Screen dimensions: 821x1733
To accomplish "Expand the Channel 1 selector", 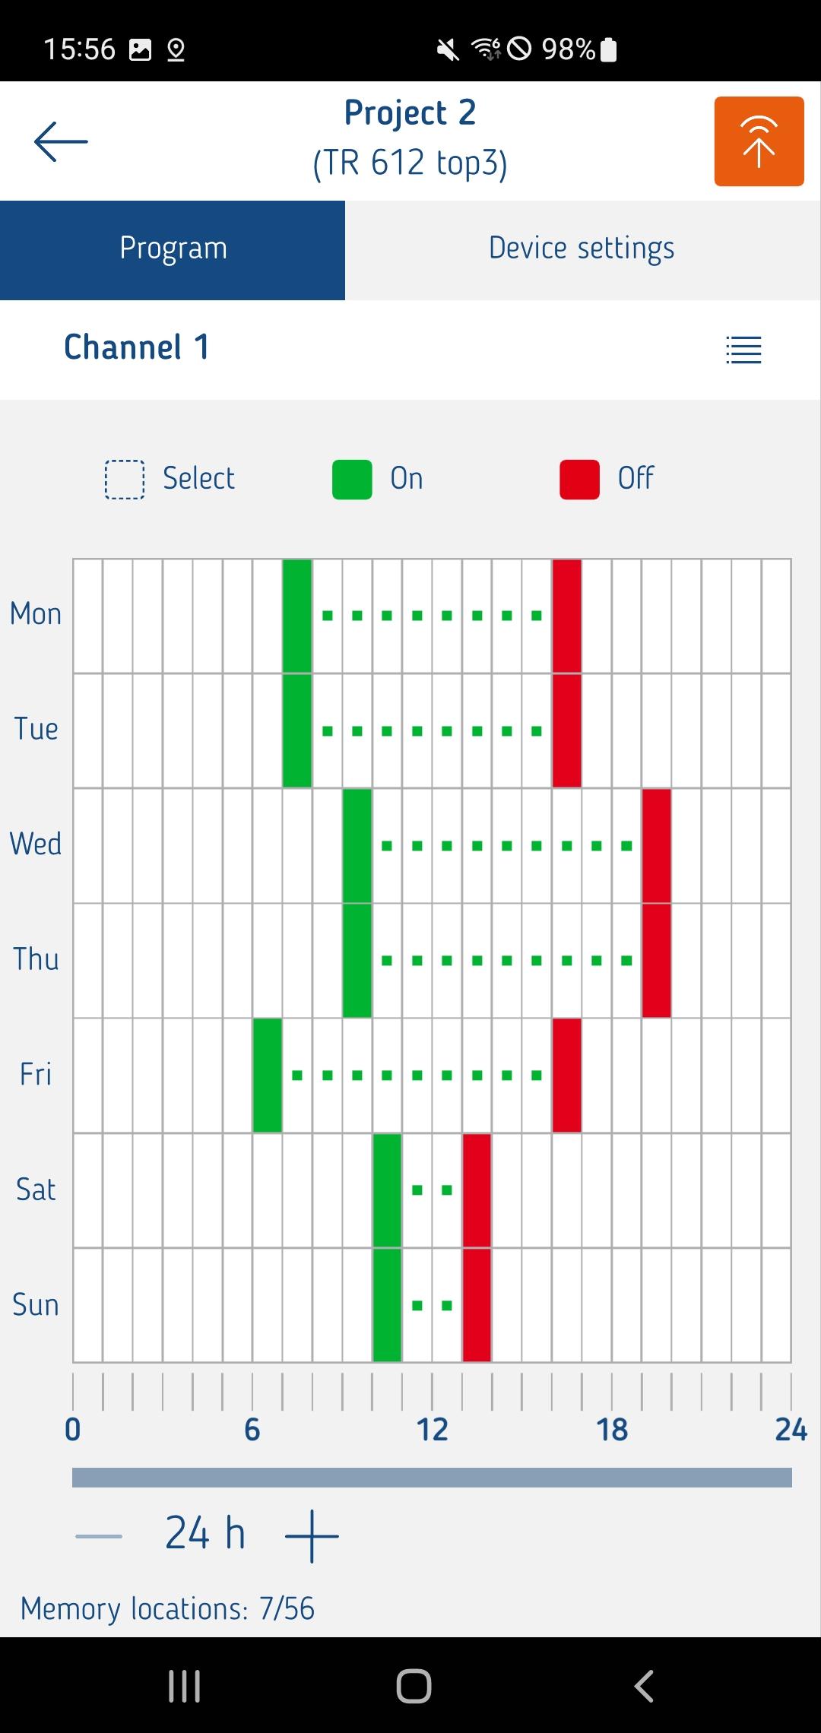I will pyautogui.click(x=137, y=348).
